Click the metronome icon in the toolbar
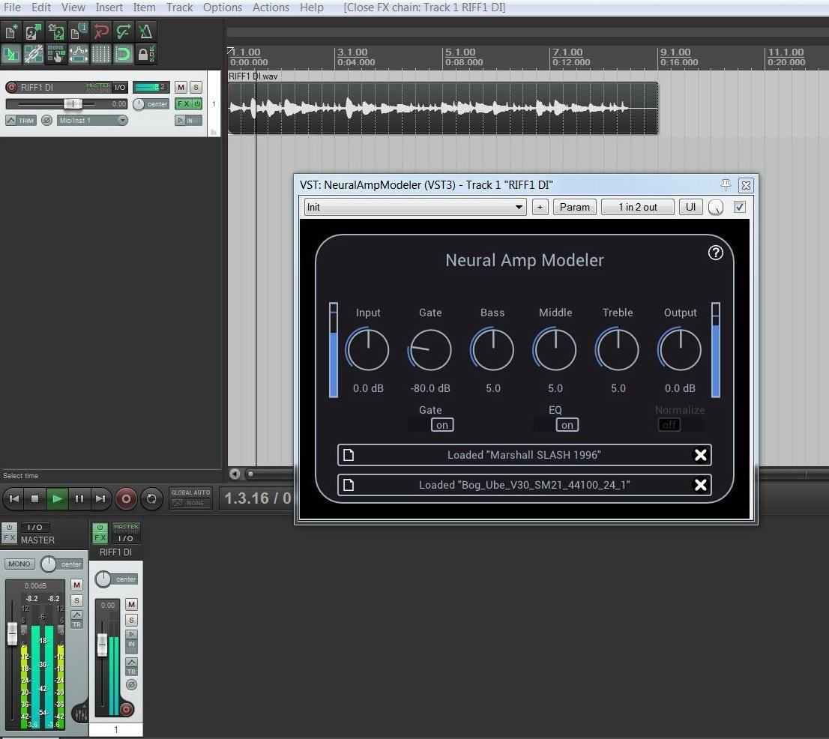Viewport: 829px width, 739px height. click(145, 31)
